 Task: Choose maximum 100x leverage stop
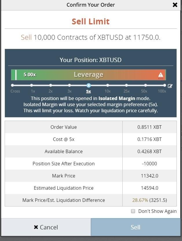(164, 85)
